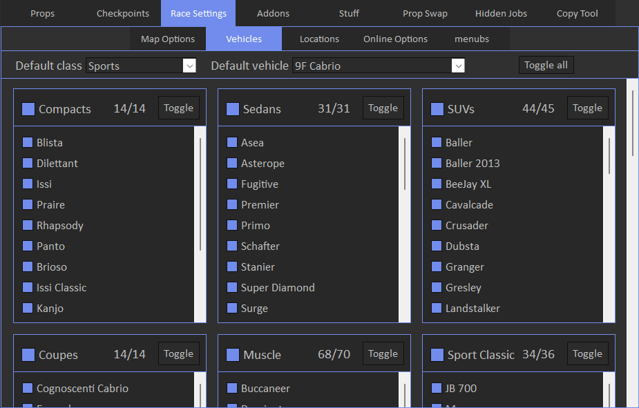Switch to the Copy Tool tab

(x=577, y=13)
